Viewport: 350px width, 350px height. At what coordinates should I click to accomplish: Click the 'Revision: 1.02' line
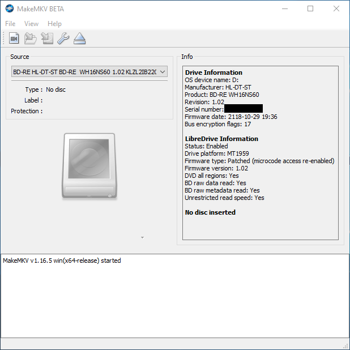[x=204, y=102]
